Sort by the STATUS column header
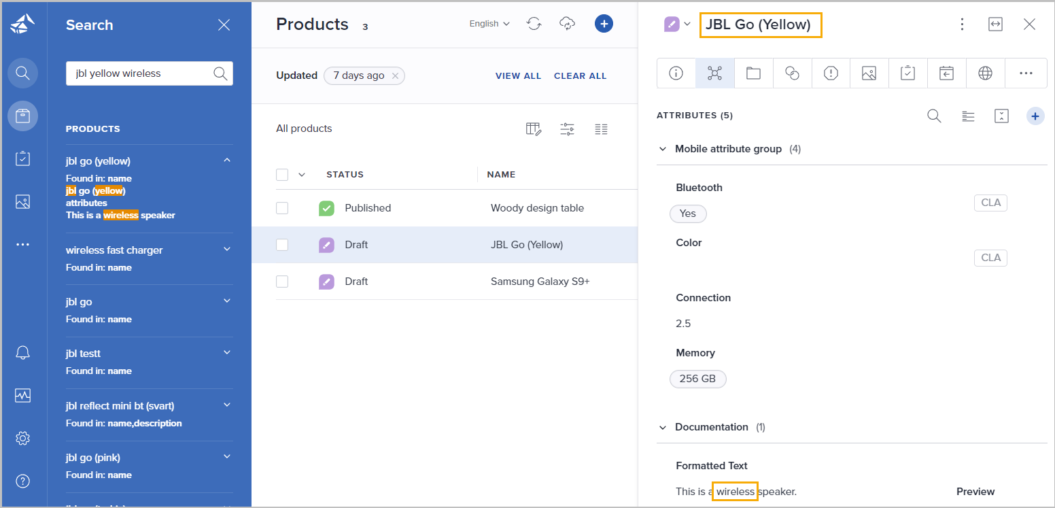The width and height of the screenshot is (1055, 508). (x=345, y=175)
